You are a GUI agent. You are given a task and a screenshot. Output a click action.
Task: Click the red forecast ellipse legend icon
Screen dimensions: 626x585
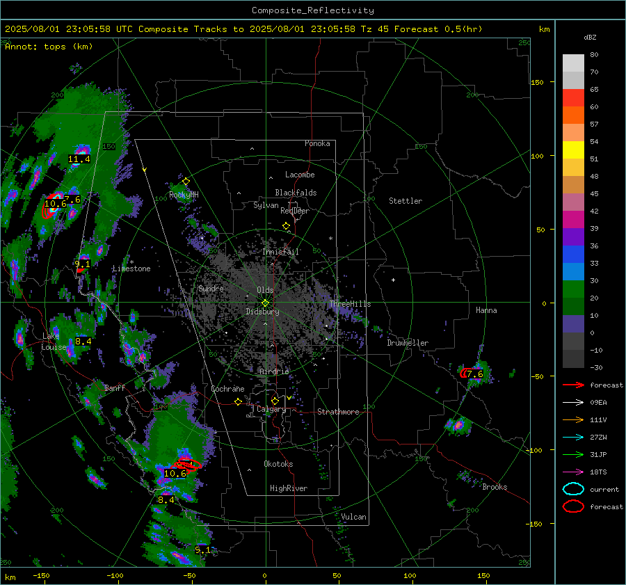(573, 506)
